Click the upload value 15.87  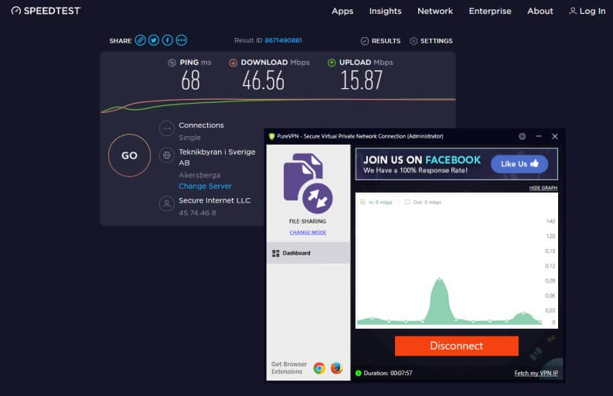361,81
